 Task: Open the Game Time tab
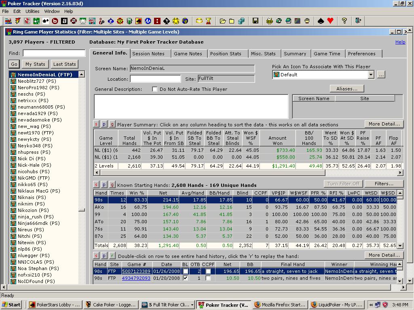point(327,54)
